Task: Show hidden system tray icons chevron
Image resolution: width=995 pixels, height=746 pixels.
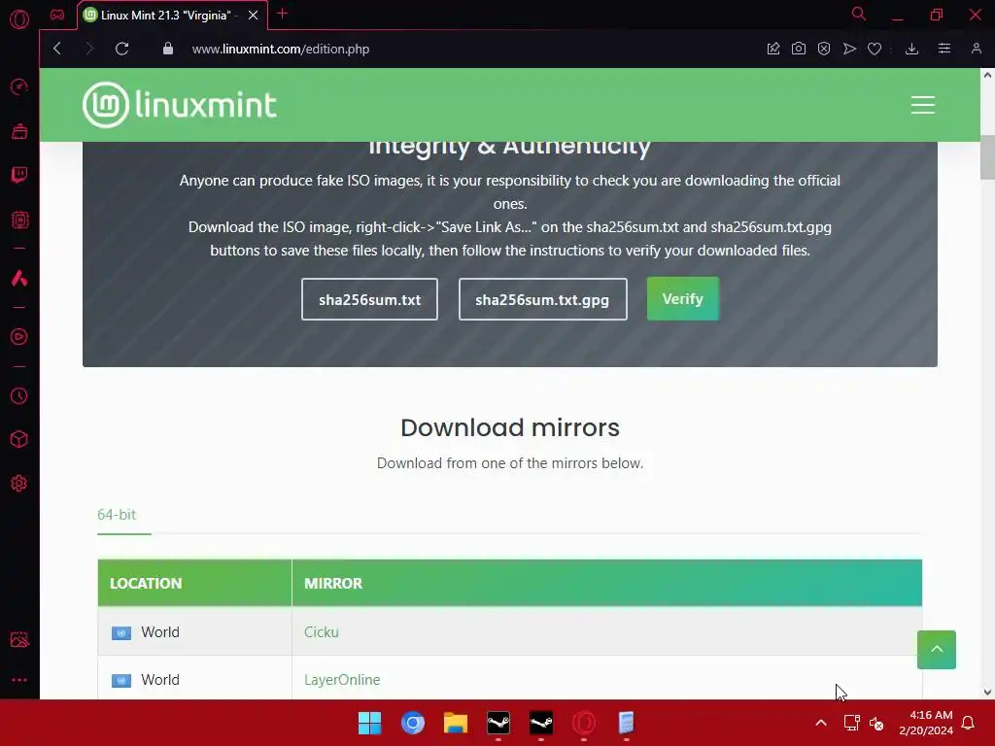Action: [820, 723]
